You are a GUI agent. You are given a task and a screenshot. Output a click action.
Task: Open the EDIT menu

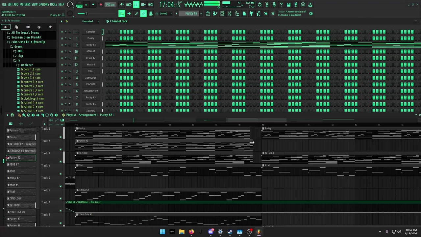pyautogui.click(x=10, y=5)
